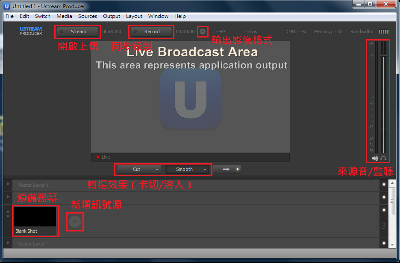This screenshot has width=400, height=263.
Task: Enable headphone monitoring icon
Action: point(383,158)
